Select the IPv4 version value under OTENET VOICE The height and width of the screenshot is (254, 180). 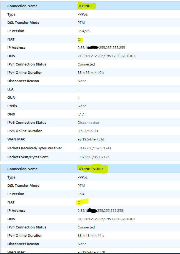81,194
